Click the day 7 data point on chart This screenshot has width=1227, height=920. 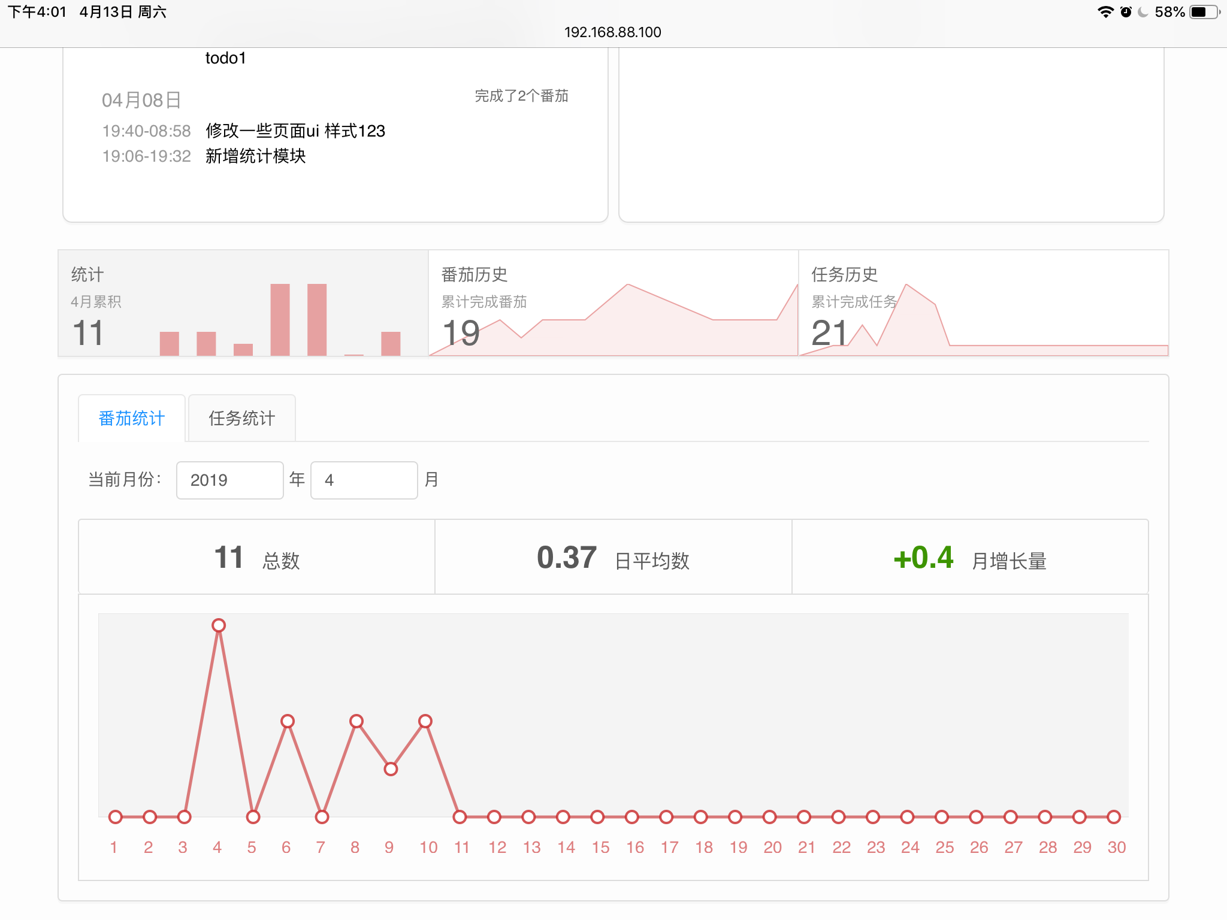[322, 817]
